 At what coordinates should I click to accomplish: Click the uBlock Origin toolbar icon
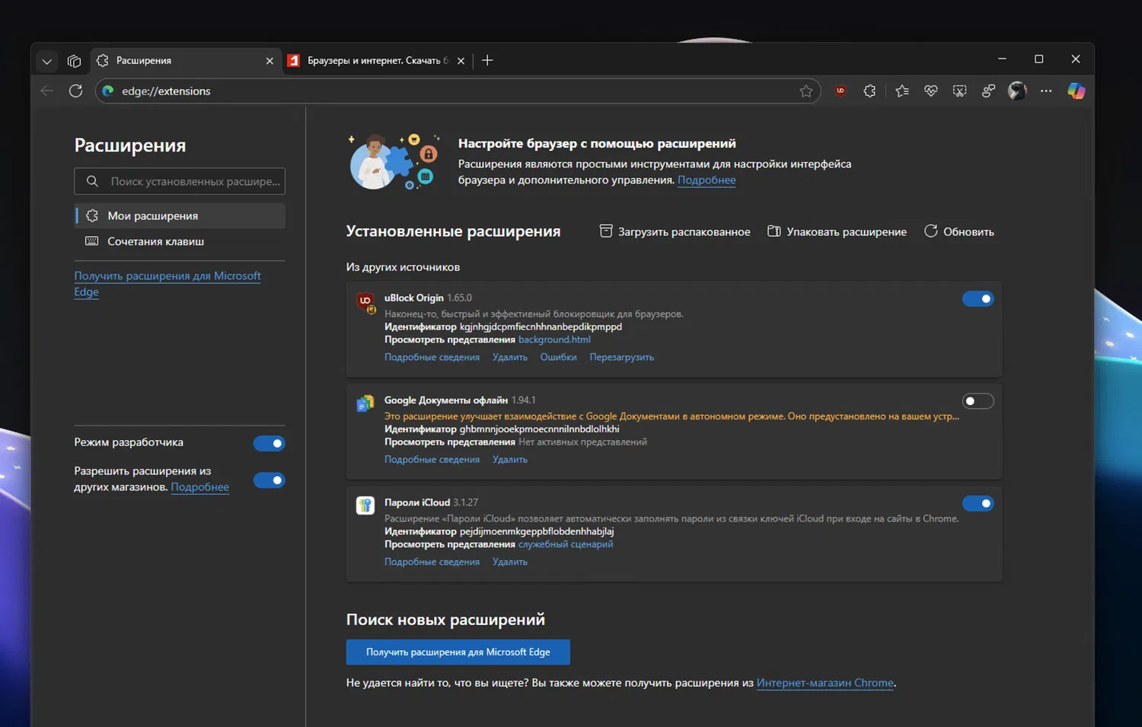pyautogui.click(x=841, y=91)
